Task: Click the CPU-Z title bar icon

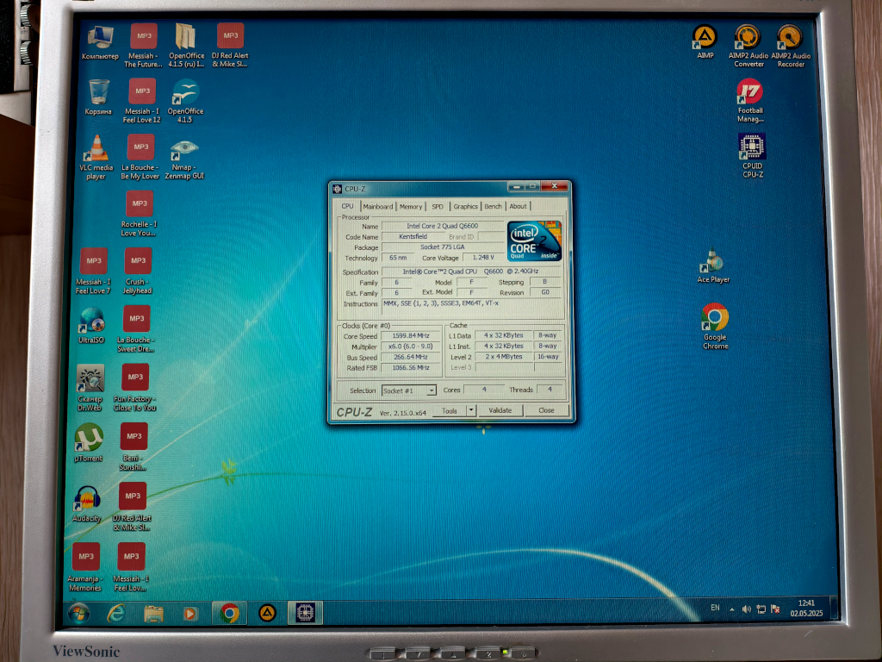Action: coord(338,189)
